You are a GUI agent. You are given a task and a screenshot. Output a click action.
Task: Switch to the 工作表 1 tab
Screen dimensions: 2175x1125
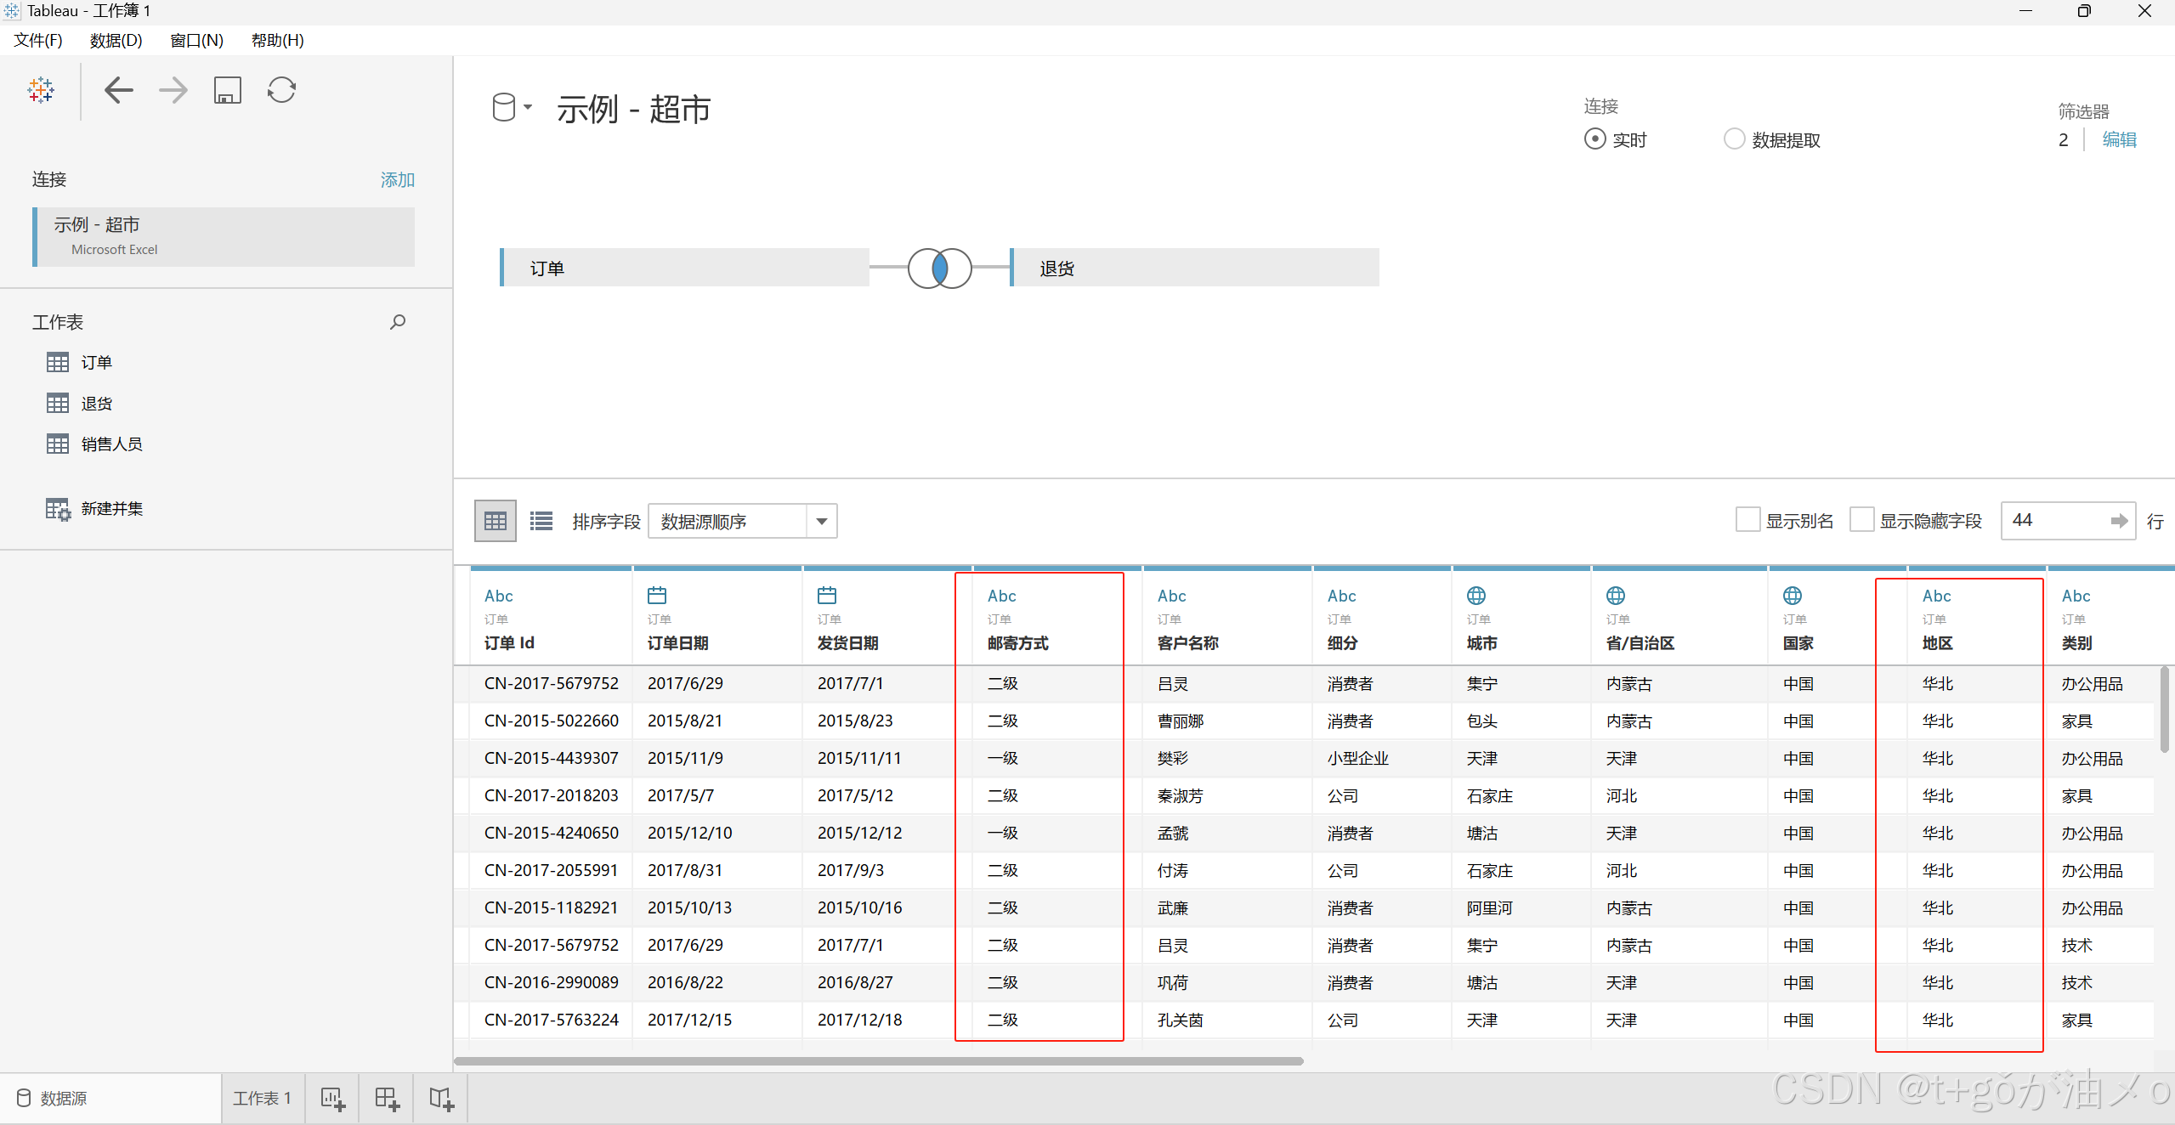(x=262, y=1099)
